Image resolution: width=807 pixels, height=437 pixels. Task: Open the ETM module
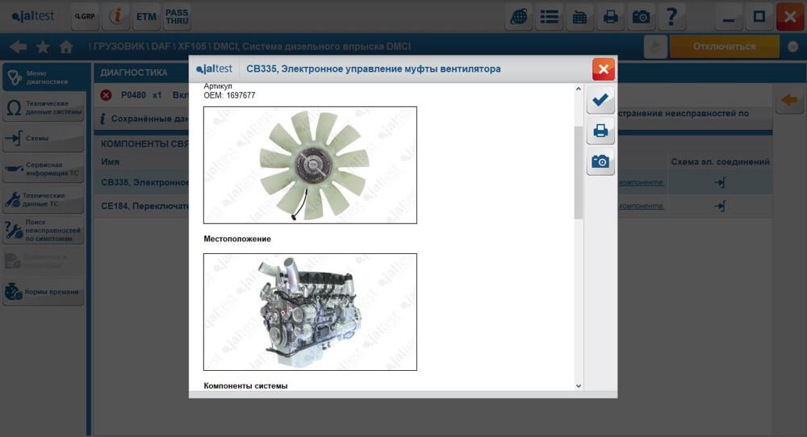pos(146,16)
